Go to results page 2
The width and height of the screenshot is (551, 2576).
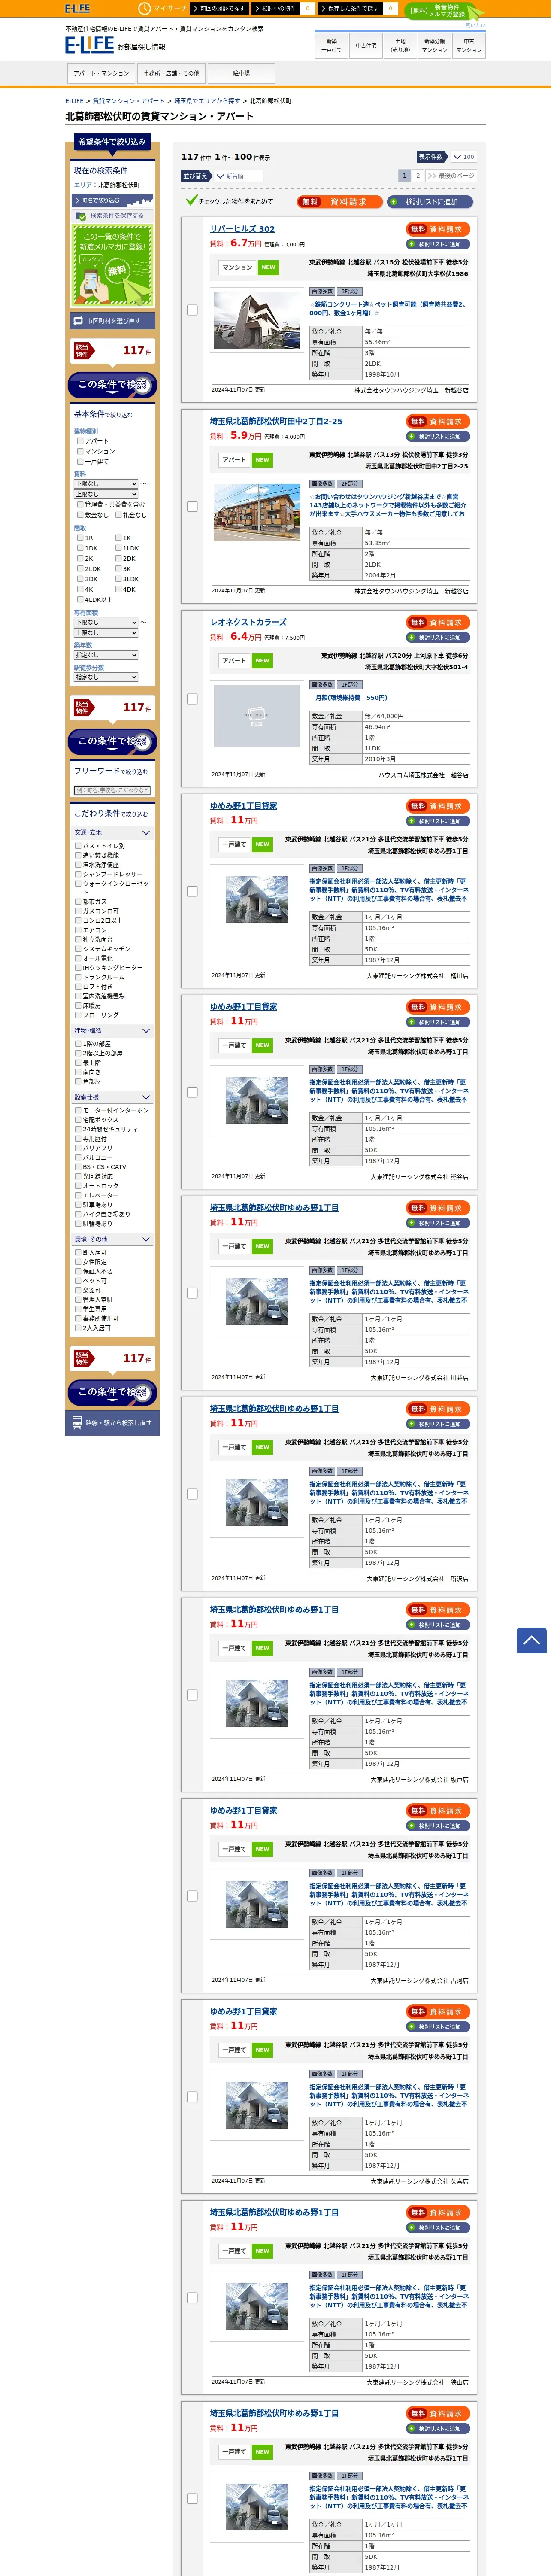(418, 176)
